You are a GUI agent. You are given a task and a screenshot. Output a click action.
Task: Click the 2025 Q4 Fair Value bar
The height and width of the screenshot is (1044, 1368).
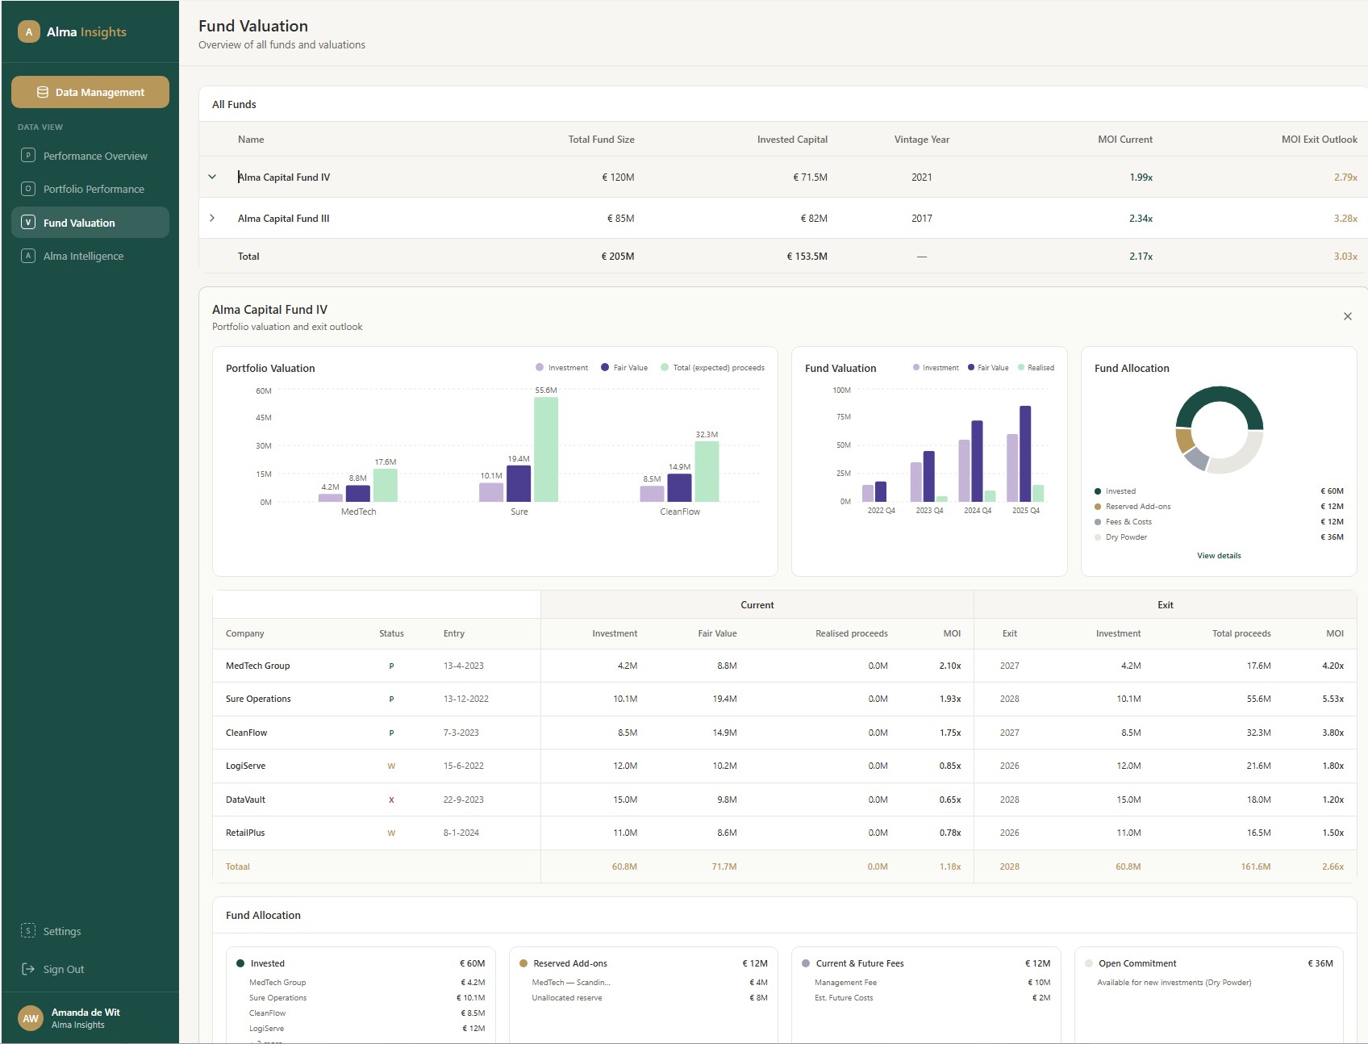tap(1025, 453)
